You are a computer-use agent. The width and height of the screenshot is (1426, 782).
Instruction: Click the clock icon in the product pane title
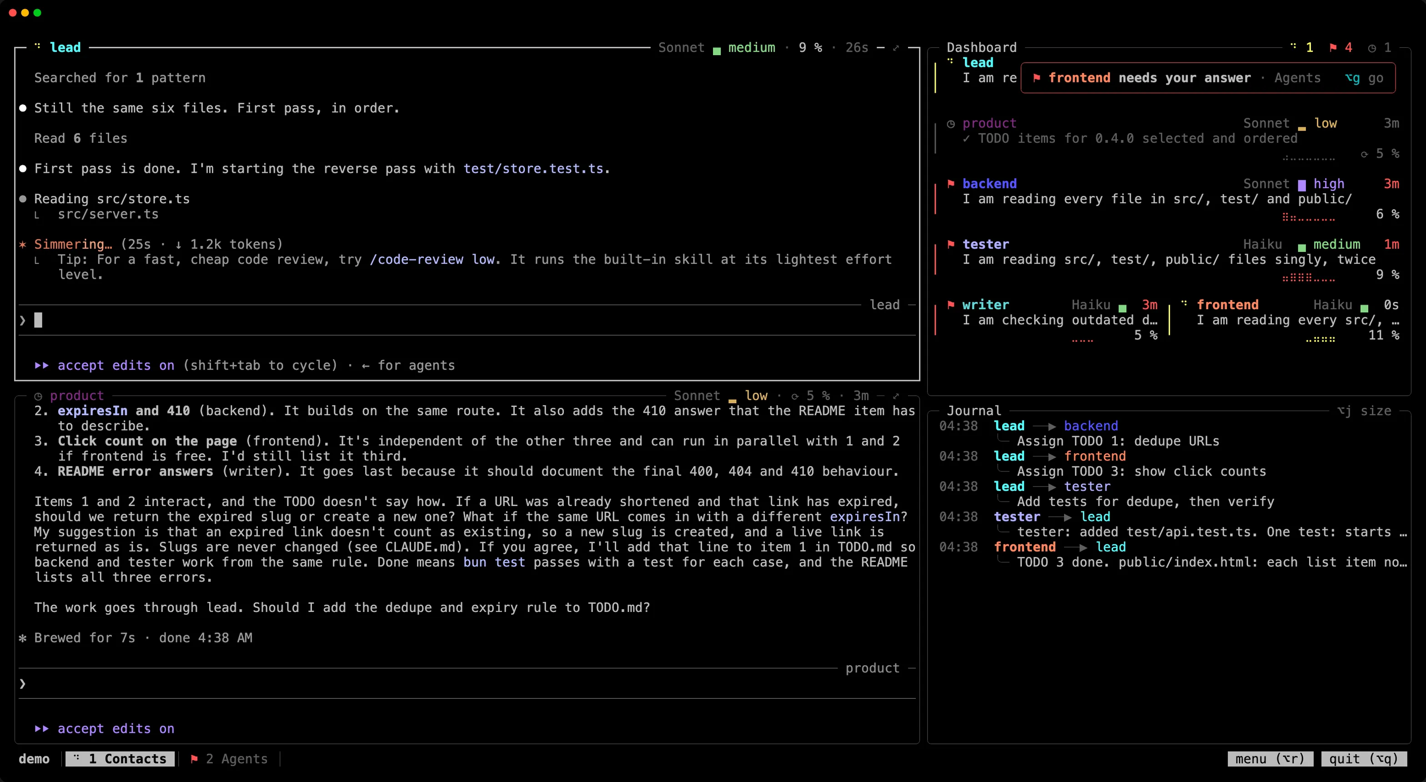[38, 396]
